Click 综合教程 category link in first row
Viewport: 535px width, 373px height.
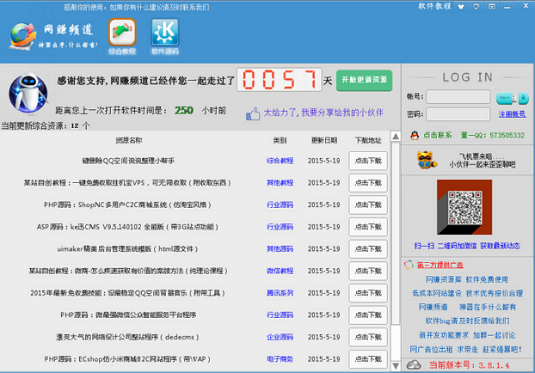point(280,161)
